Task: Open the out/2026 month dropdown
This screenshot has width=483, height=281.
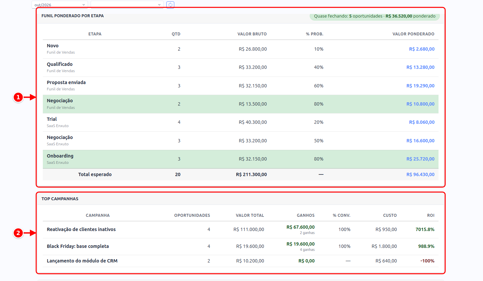Action: [x=60, y=5]
